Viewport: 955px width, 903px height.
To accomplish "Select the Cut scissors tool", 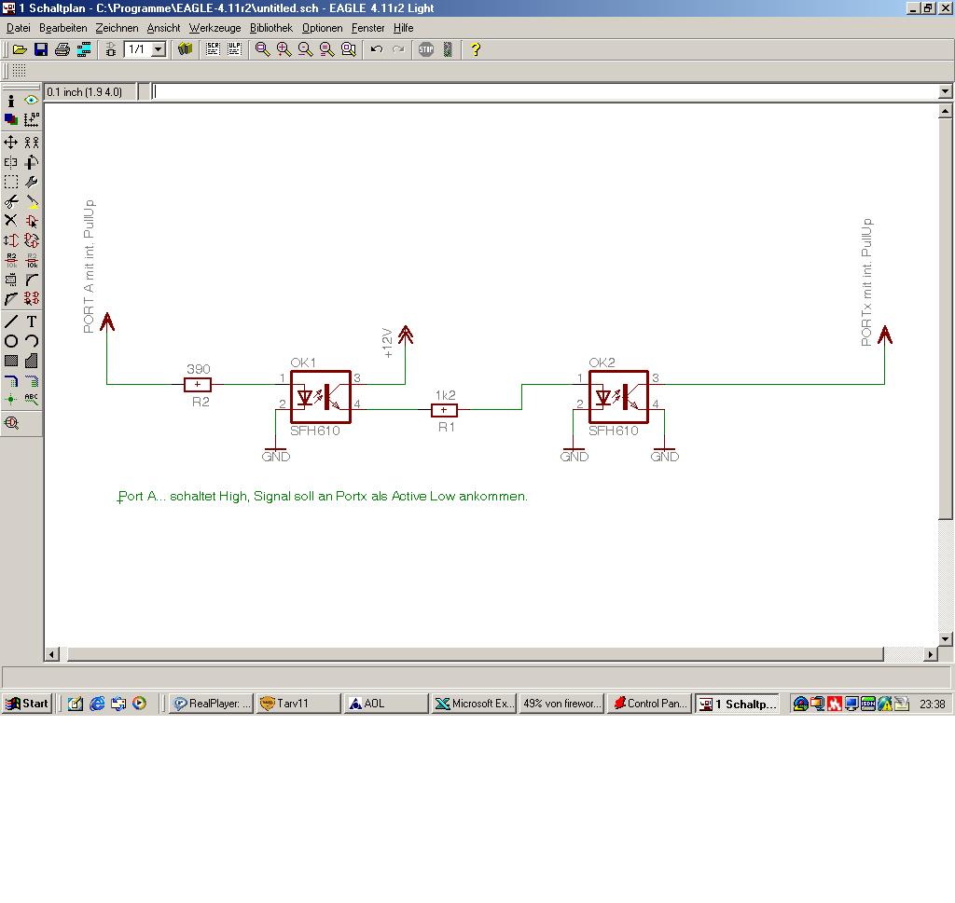I will 11,201.
